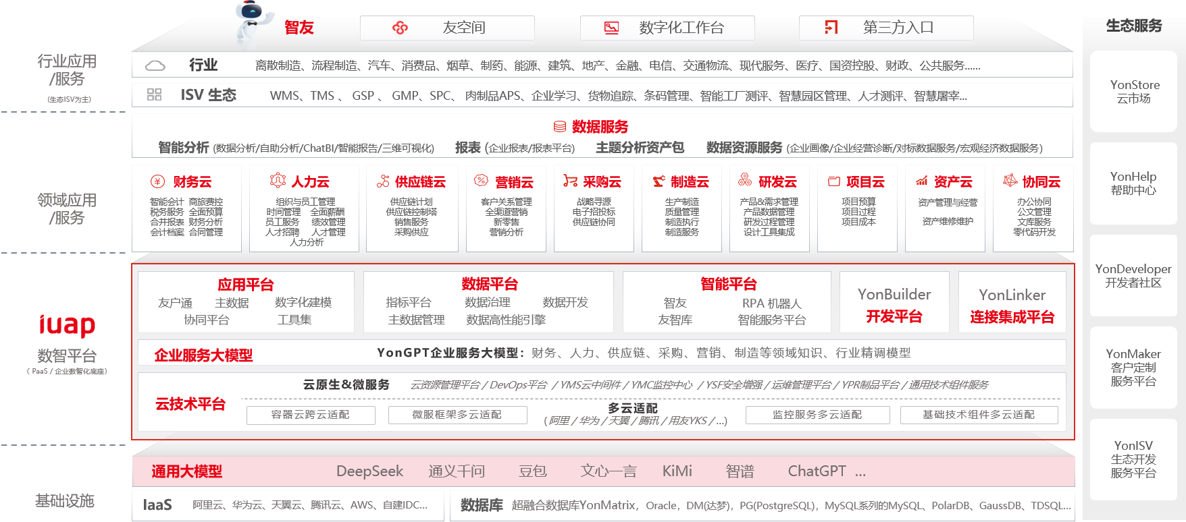Click the 友空间 red knot icon
Image resolution: width=1186 pixels, height=522 pixels.
pos(400,28)
